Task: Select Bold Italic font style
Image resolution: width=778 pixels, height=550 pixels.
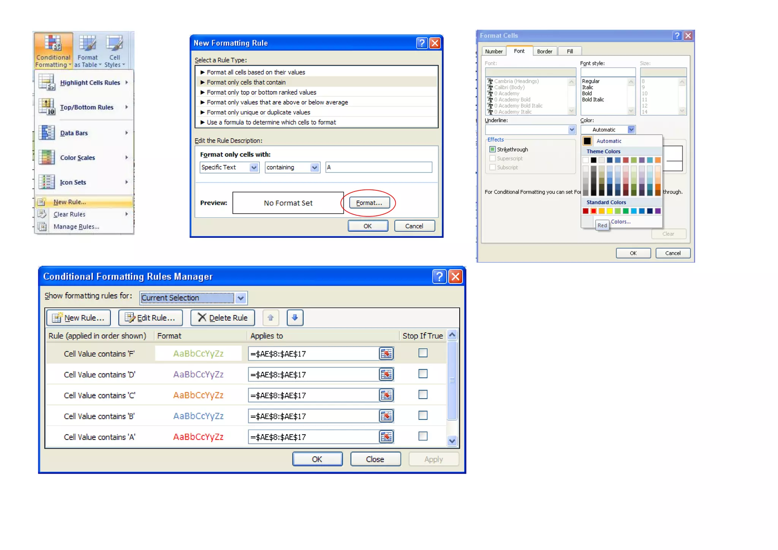Action: coord(593,100)
